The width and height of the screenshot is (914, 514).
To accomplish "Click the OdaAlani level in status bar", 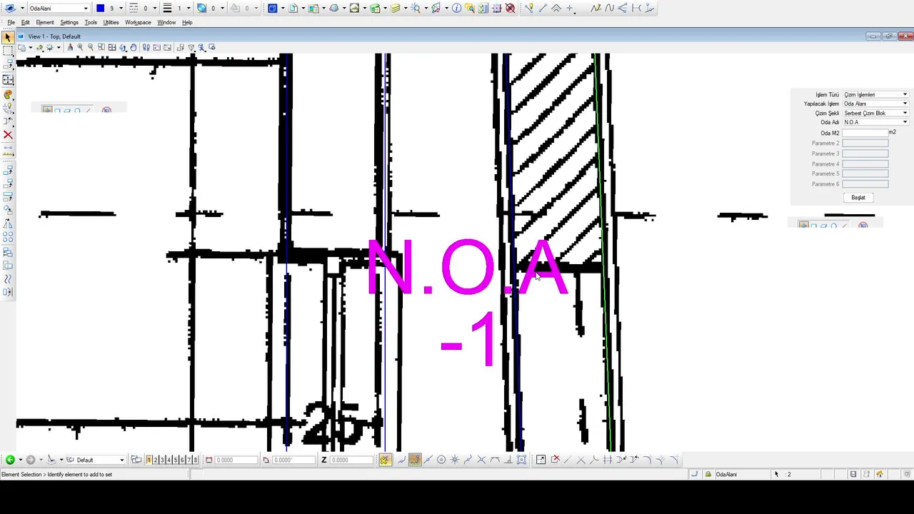I will tap(727, 474).
